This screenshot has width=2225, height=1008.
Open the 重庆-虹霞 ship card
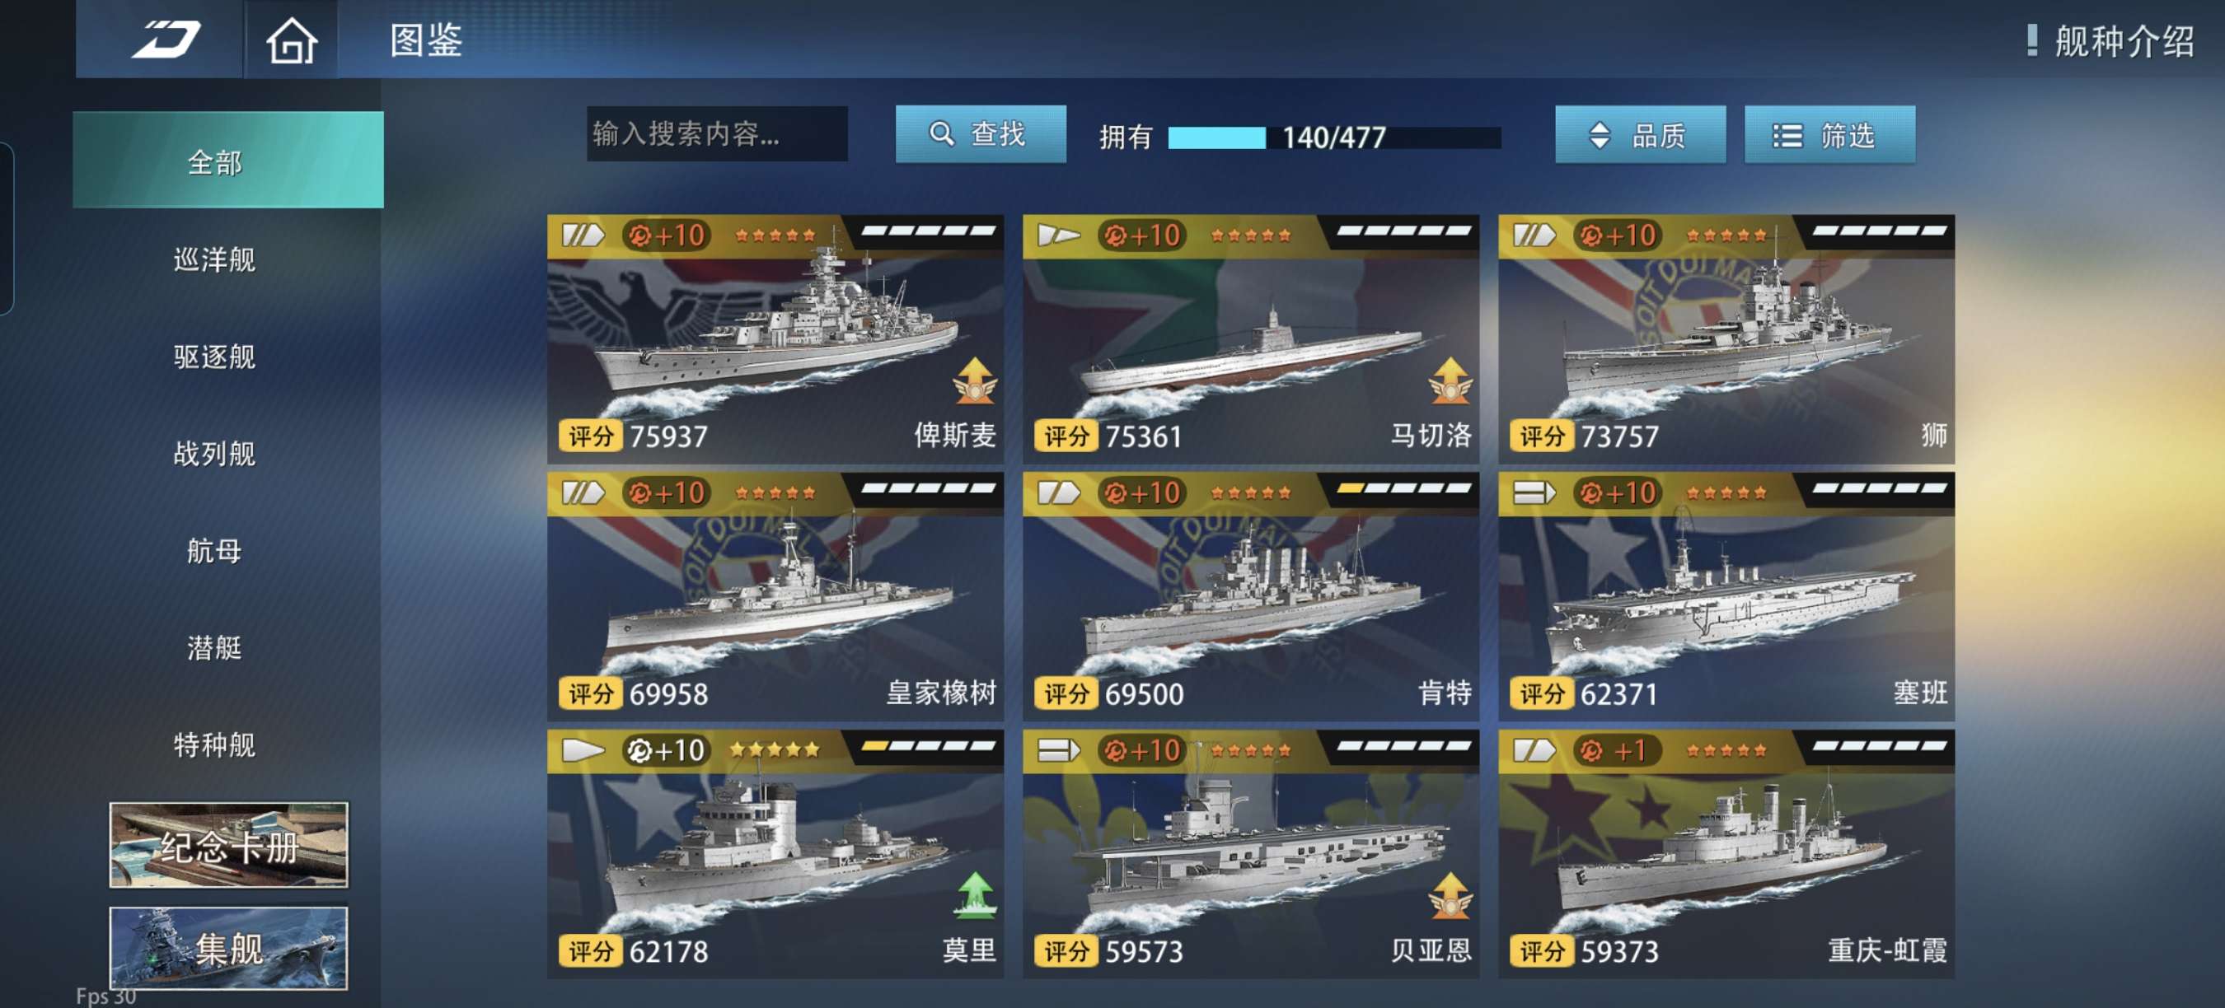click(x=1726, y=854)
